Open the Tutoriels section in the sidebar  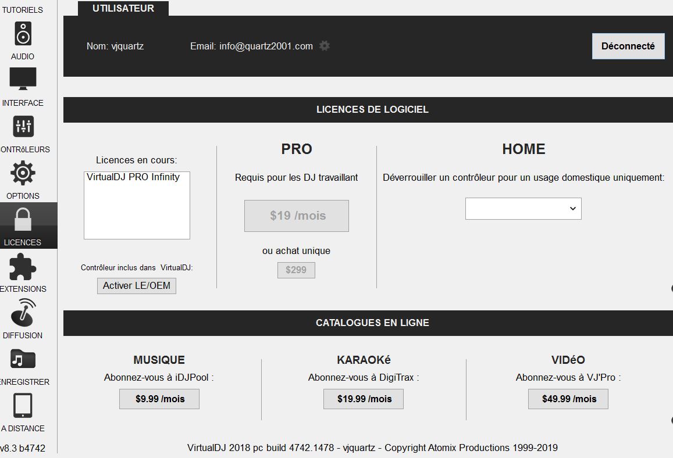[22, 9]
